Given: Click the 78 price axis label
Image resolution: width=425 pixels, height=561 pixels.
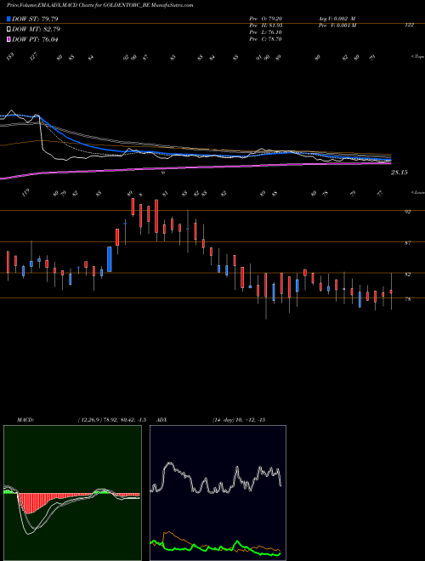Looking at the screenshot, I should pos(407,299).
